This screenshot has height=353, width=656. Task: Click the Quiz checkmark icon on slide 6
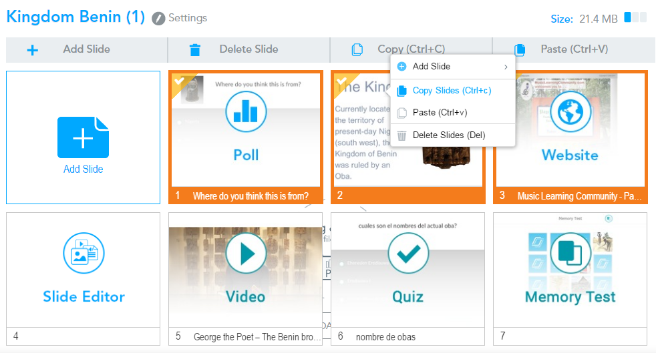coord(407,254)
